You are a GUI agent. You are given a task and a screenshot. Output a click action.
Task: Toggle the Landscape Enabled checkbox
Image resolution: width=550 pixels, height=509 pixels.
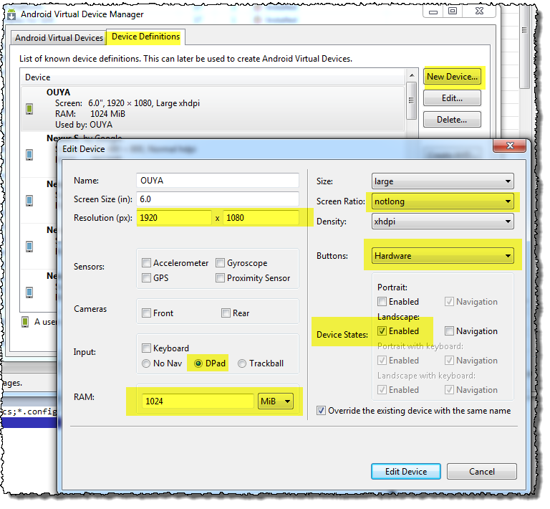(x=382, y=331)
